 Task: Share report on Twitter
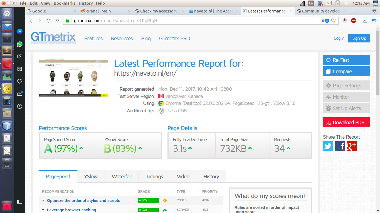coord(328,146)
